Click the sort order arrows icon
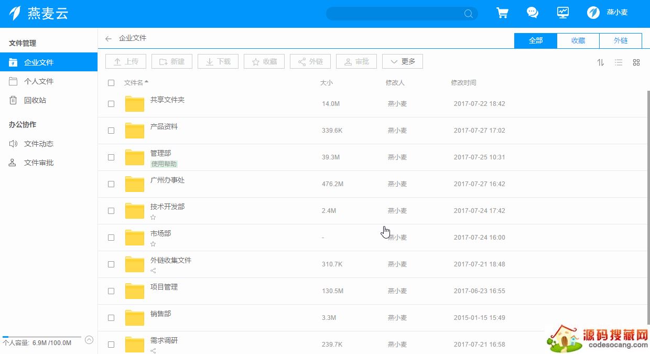The width and height of the screenshot is (650, 354). (x=601, y=62)
